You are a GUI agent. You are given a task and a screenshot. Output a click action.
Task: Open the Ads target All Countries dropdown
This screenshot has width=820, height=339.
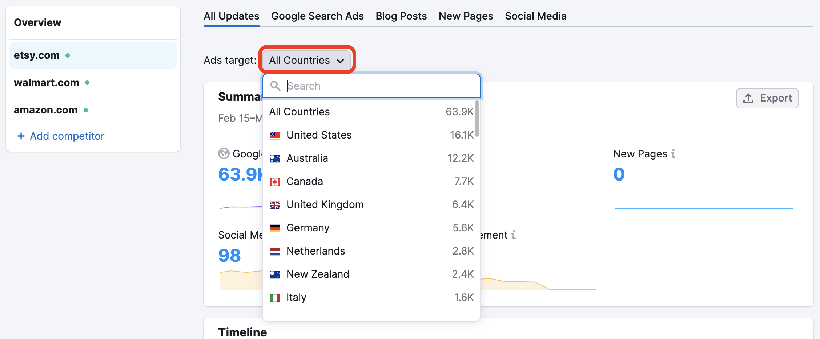[x=306, y=60]
